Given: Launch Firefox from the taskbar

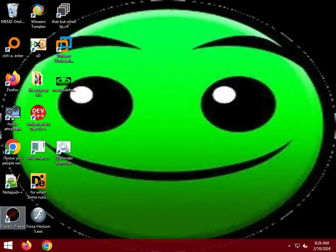Looking at the screenshot, I should coord(27,245).
